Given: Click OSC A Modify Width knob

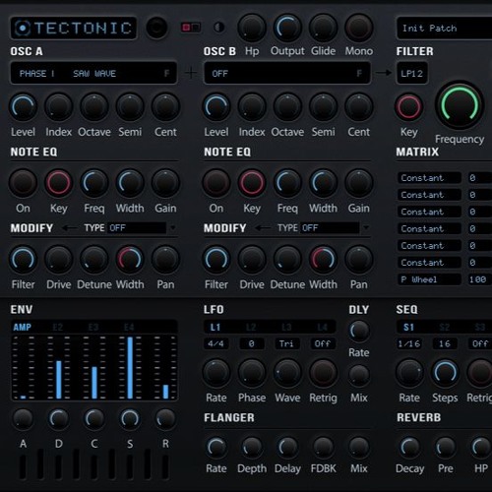Looking at the screenshot, I should pyautogui.click(x=130, y=259).
